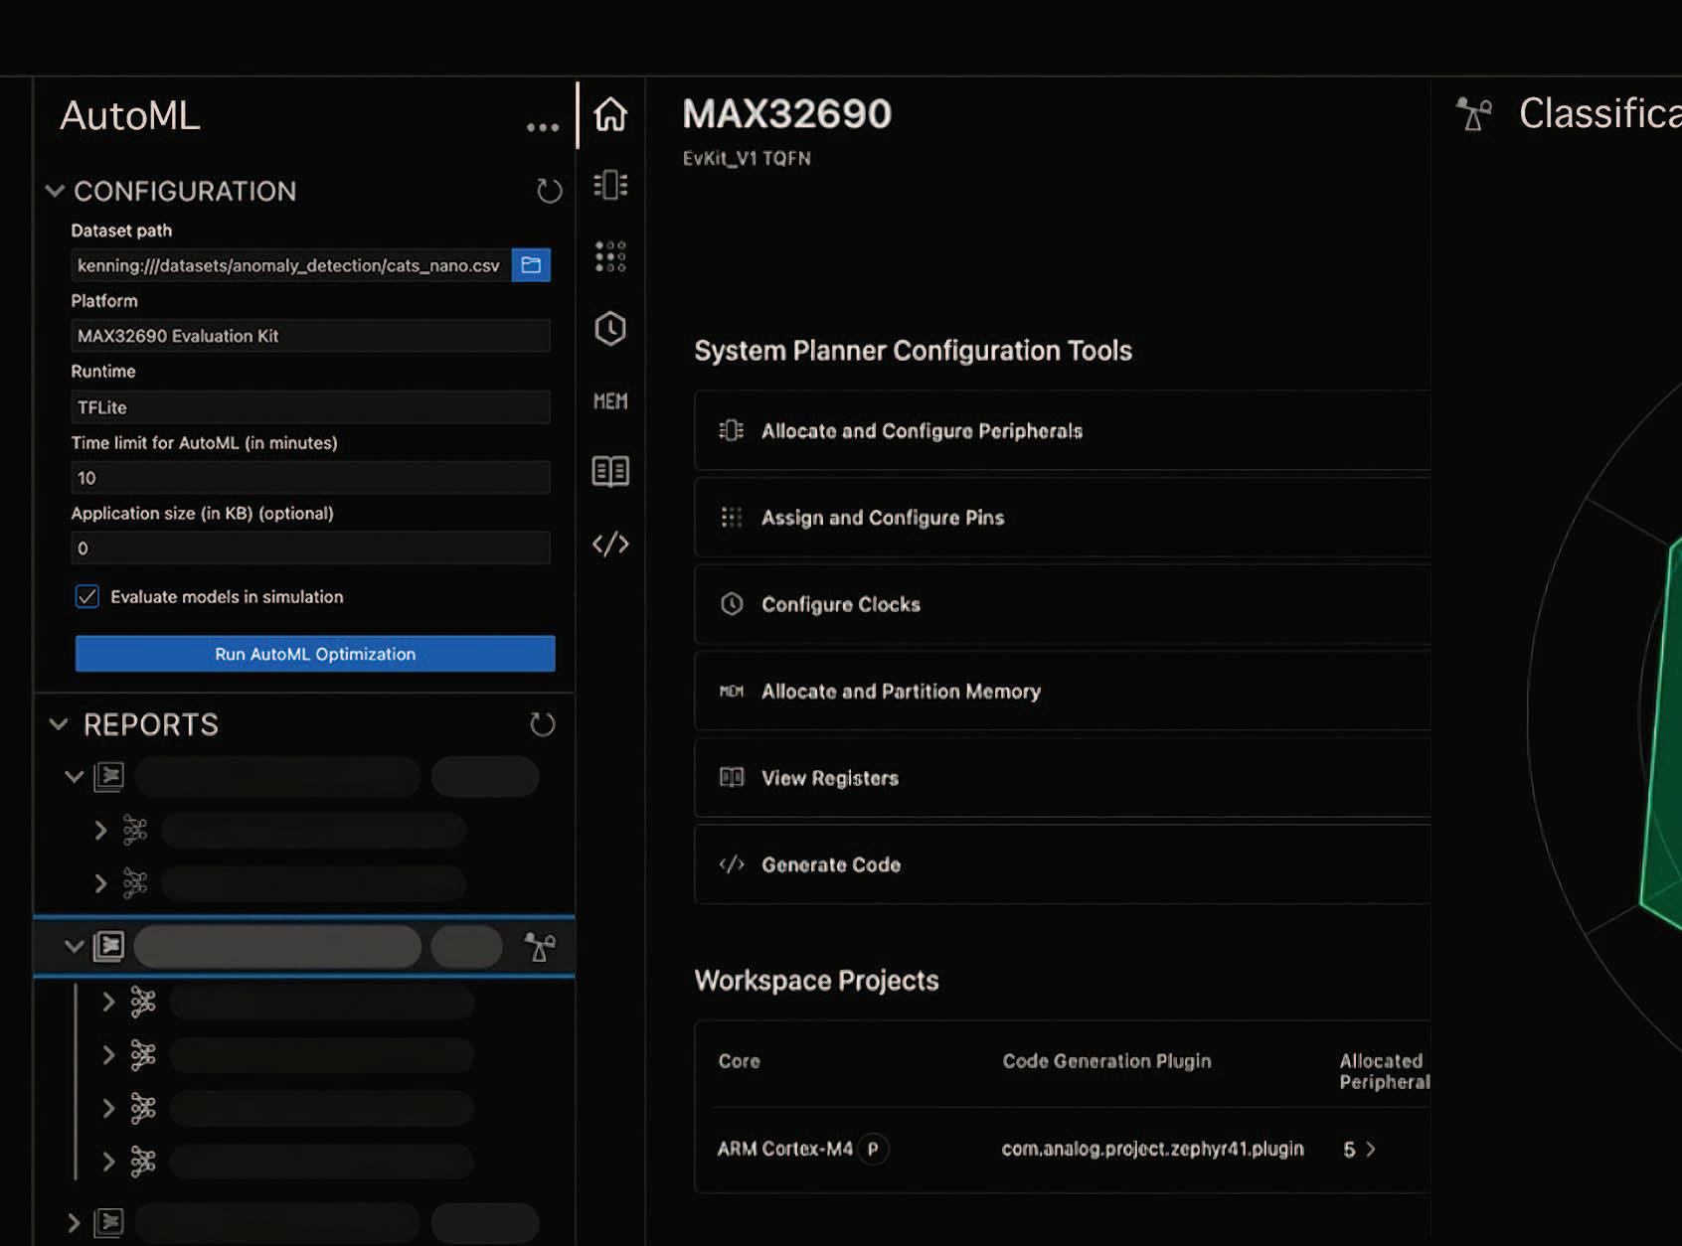Image resolution: width=1682 pixels, height=1246 pixels.
Task: Open the Home view in the icon sidebar
Action: click(x=610, y=114)
